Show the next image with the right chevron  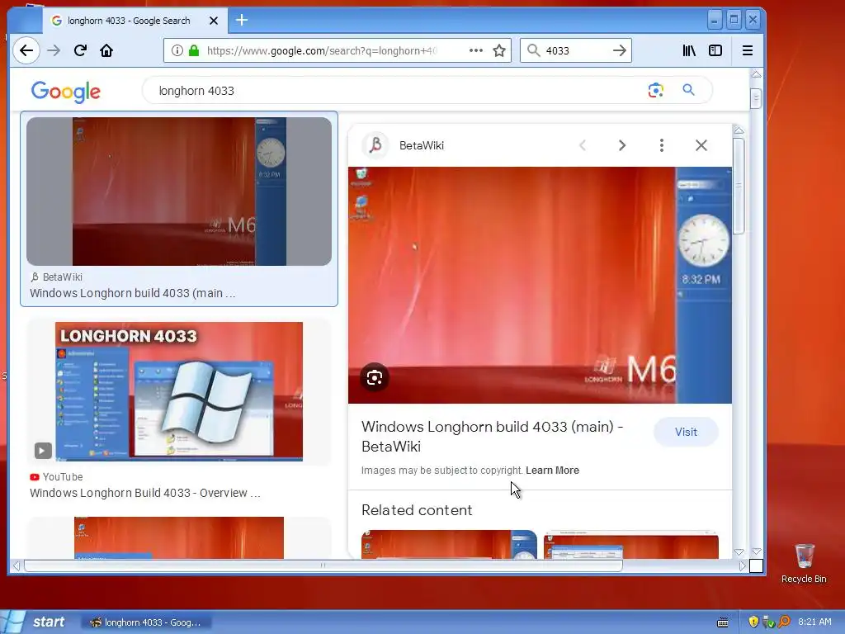pos(622,145)
